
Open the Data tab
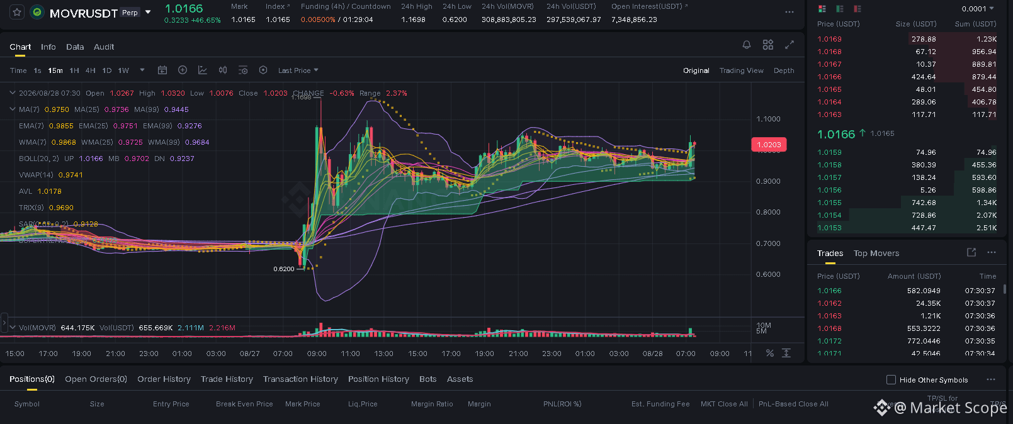[x=75, y=47]
